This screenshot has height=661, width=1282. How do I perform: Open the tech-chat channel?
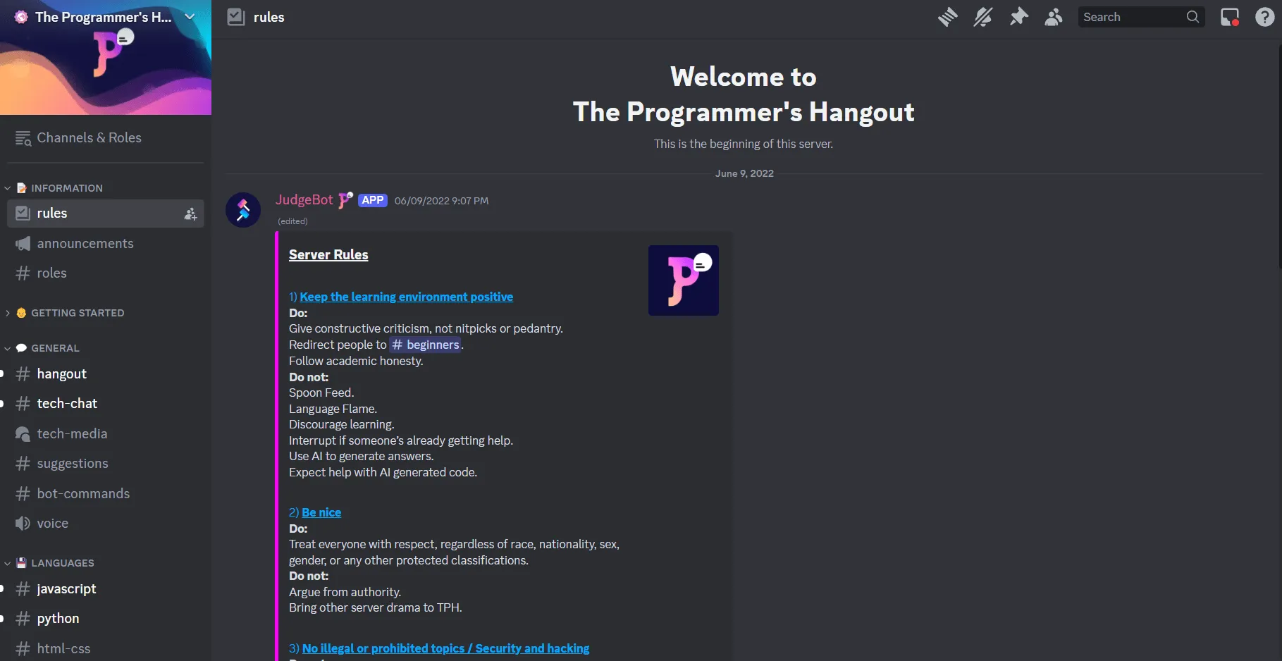[106, 404]
